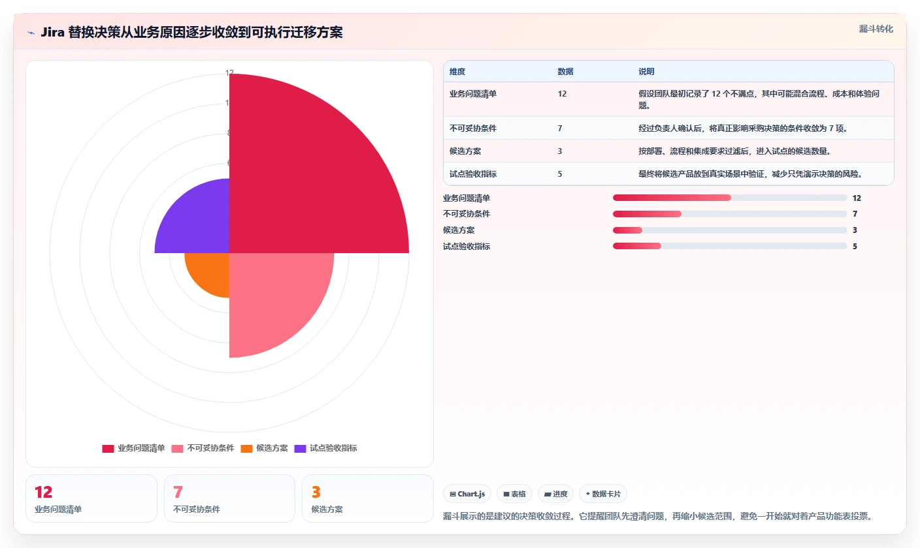Click the footer note starting 漏斗展示的是
The width and height of the screenshot is (920, 548).
657,516
